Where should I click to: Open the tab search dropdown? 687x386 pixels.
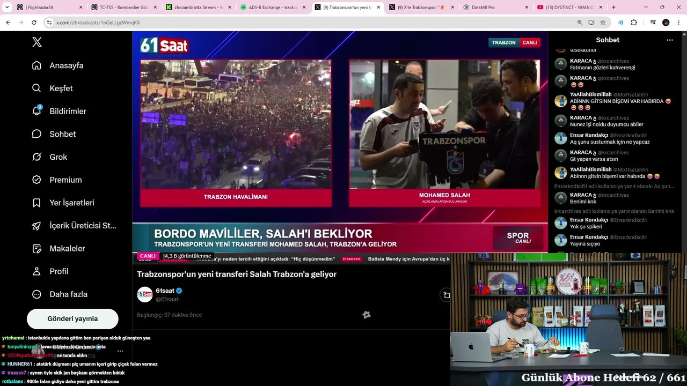(x=7, y=8)
